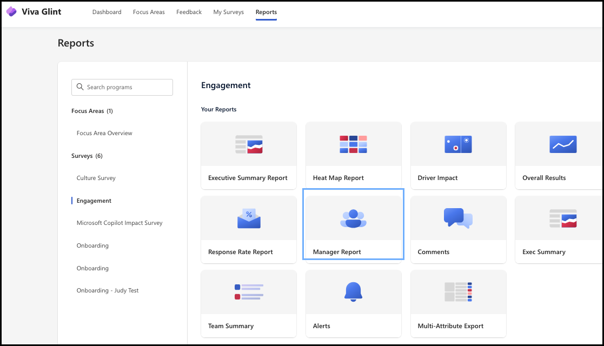The image size is (604, 346).
Task: Select the Driver Impact report
Action: tap(458, 156)
